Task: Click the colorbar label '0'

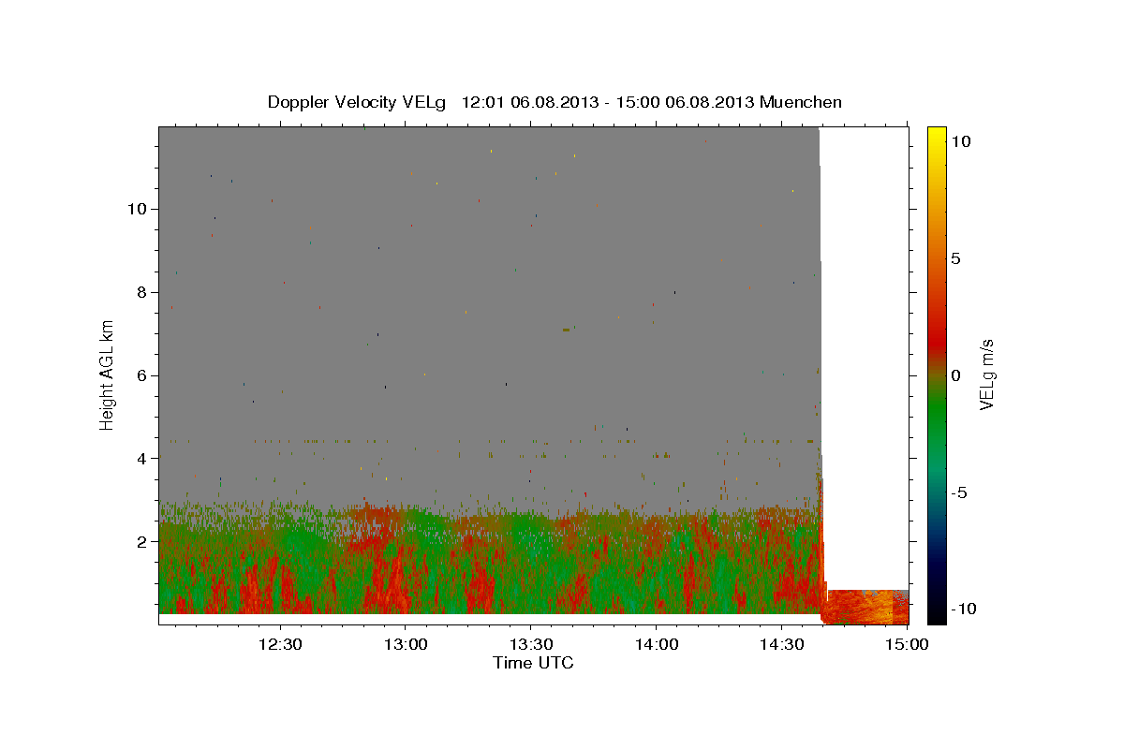Action: [x=955, y=375]
